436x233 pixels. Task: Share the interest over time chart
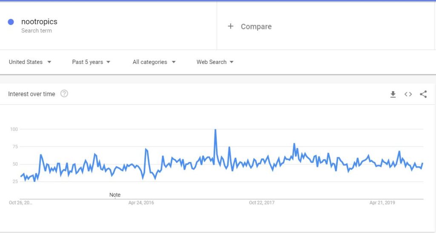click(x=423, y=94)
